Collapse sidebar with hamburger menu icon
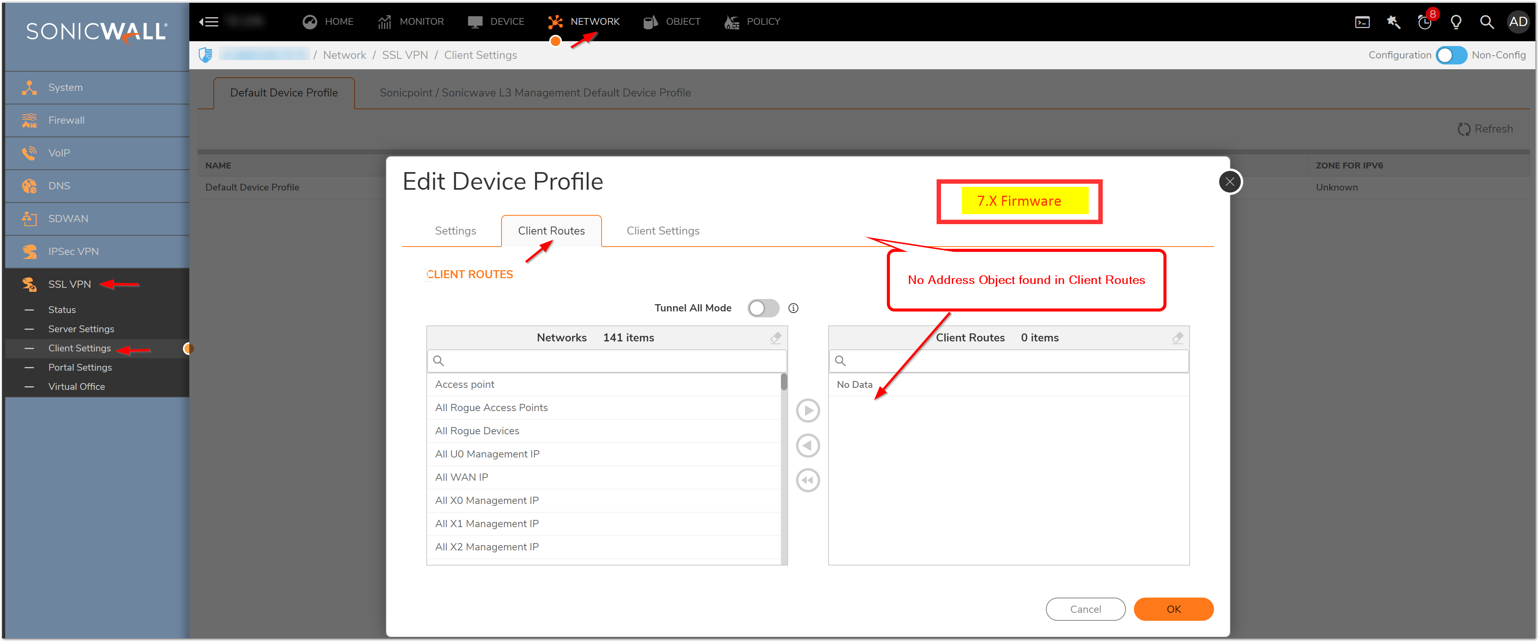 click(209, 22)
